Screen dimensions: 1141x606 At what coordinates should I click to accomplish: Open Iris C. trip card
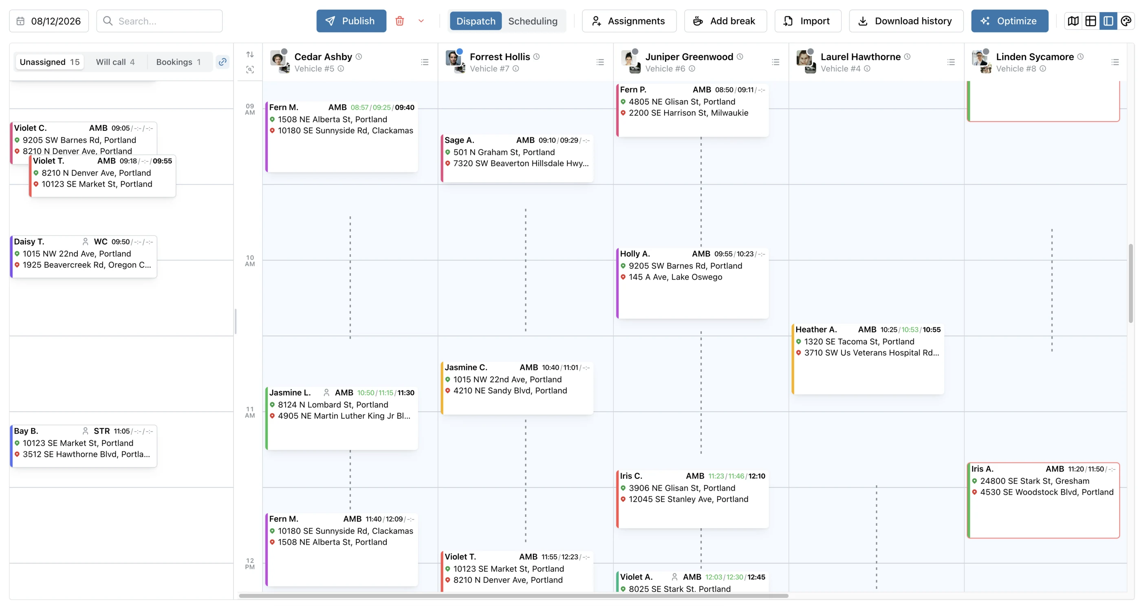[x=692, y=499]
